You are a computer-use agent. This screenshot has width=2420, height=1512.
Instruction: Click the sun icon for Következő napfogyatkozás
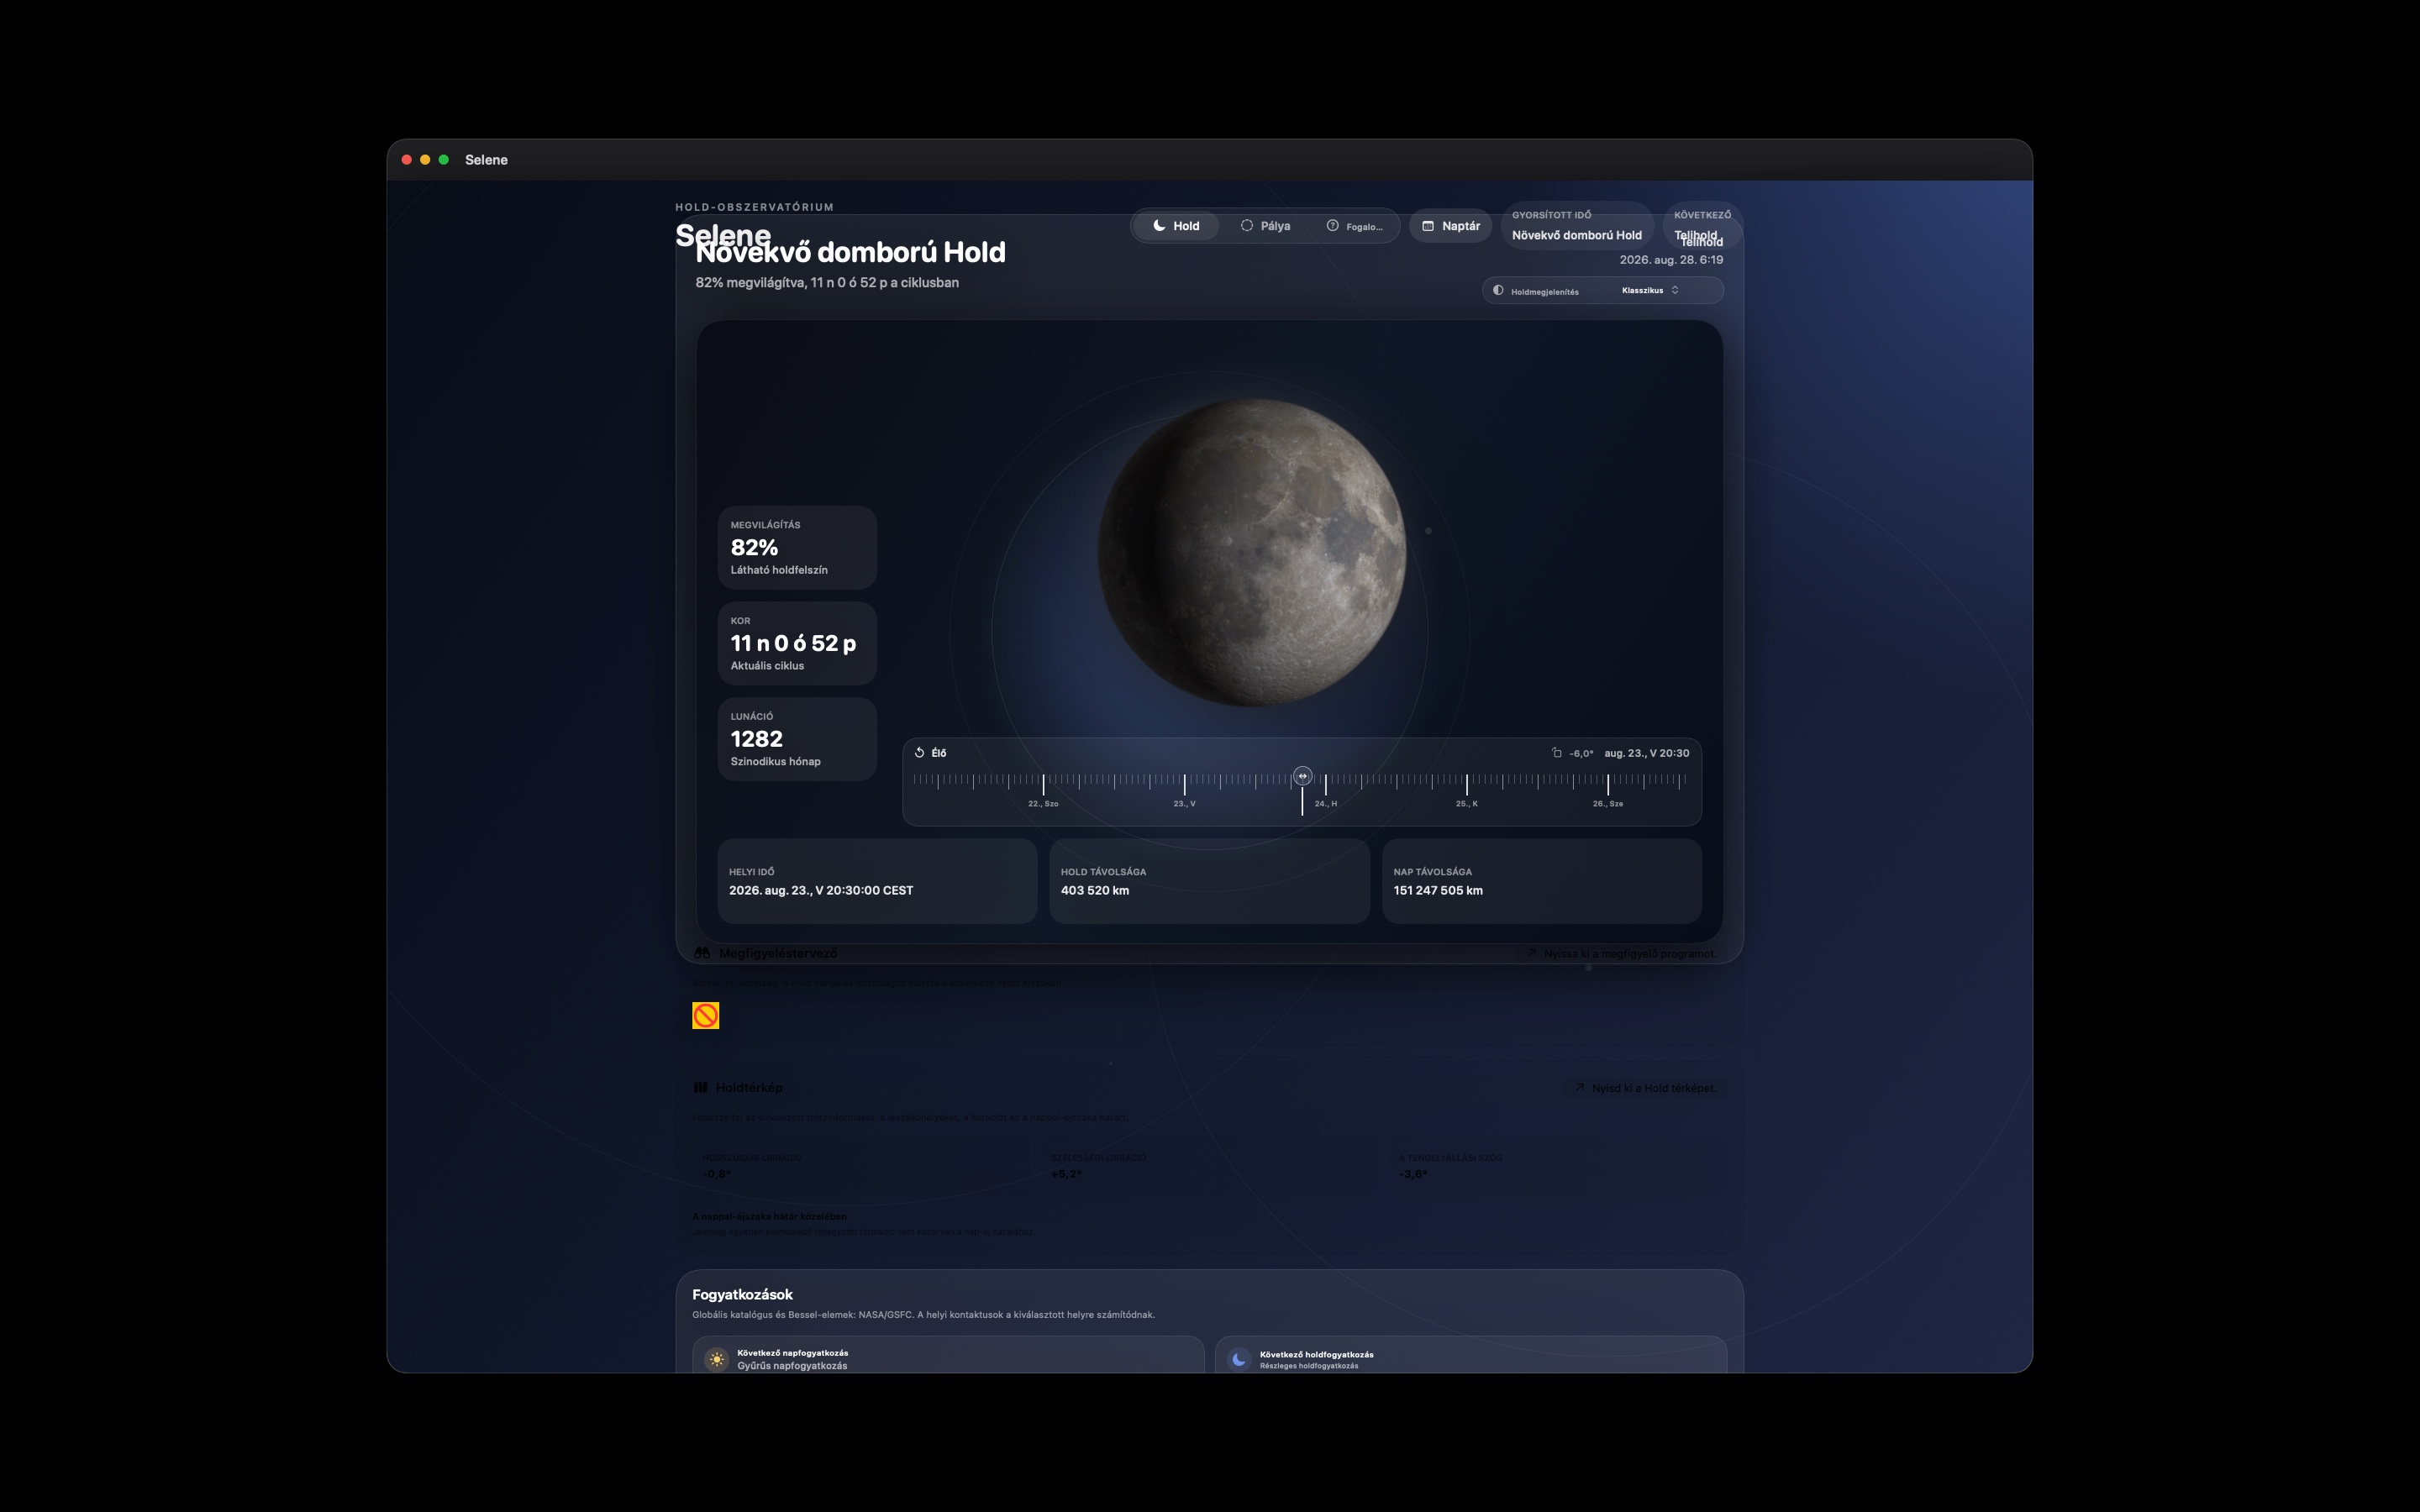click(716, 1359)
